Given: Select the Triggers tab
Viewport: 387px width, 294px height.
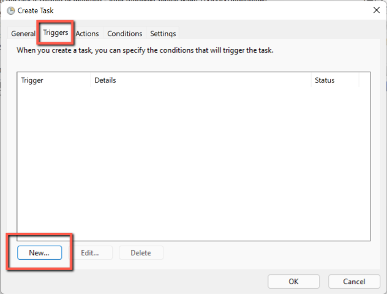Looking at the screenshot, I should [55, 32].
